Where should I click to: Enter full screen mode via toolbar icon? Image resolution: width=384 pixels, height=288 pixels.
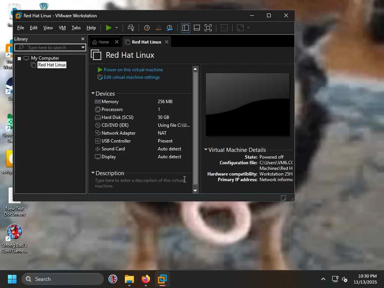pos(208,28)
